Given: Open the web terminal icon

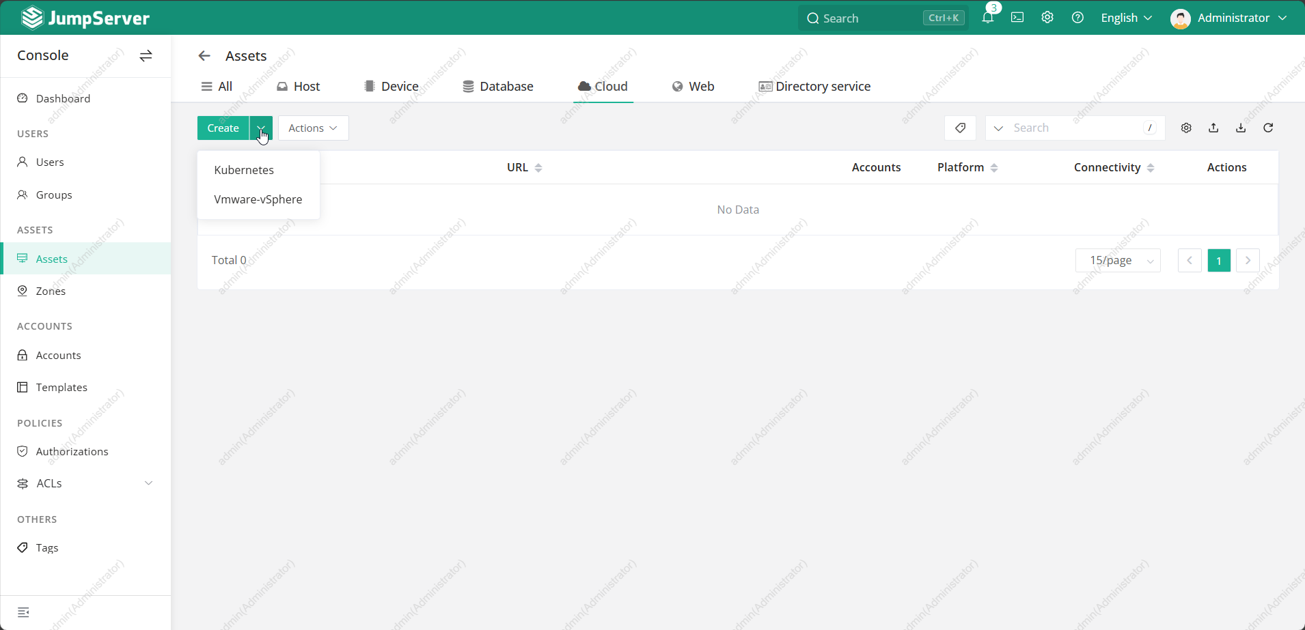Looking at the screenshot, I should click(x=1017, y=18).
